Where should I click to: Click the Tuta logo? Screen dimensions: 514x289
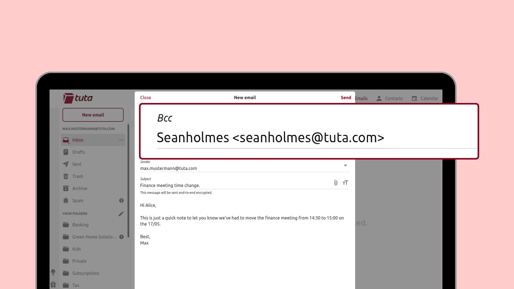78,98
